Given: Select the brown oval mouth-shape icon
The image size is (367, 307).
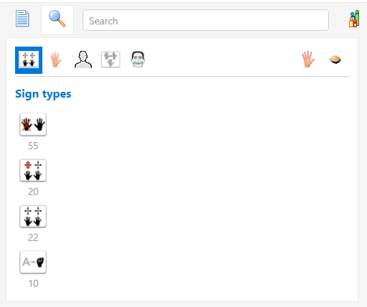Looking at the screenshot, I should [x=335, y=60].
